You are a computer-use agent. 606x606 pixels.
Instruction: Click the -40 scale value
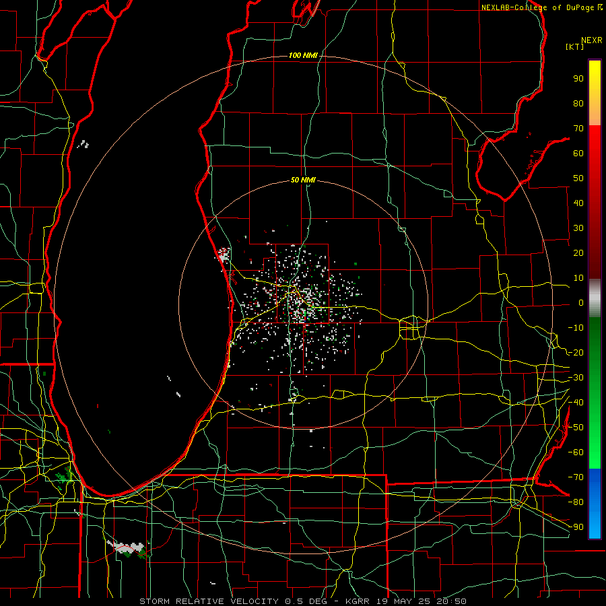576,403
